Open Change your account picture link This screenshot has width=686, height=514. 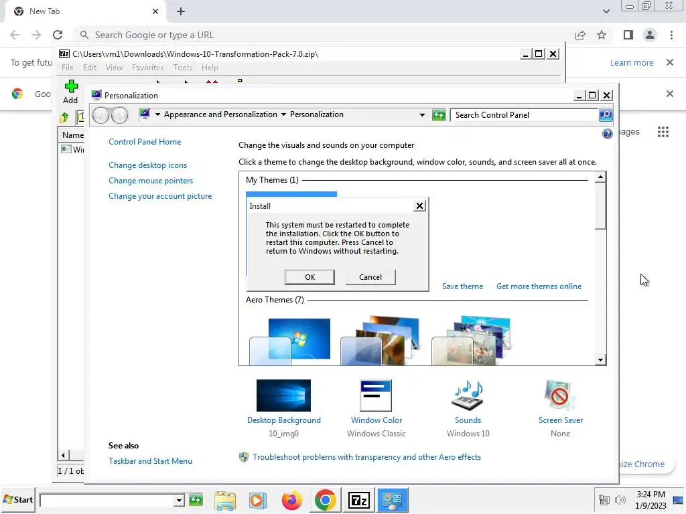click(x=160, y=196)
